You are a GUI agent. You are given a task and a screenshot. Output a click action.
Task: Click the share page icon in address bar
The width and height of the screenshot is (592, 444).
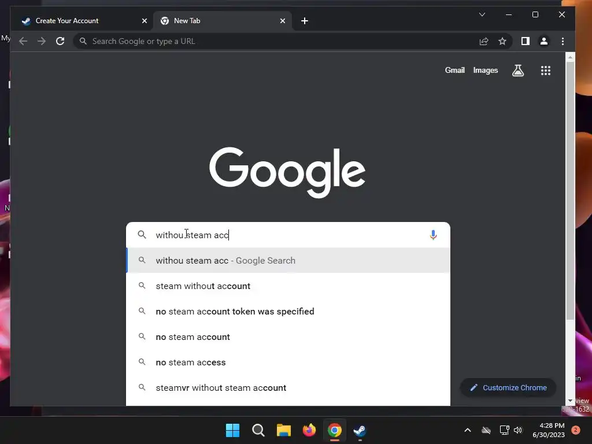pos(484,41)
